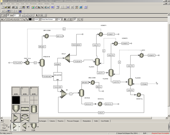Viewport: 170px width, 135px height.
Task: Click the DECANTER block on flowsheet
Action: [58, 77]
